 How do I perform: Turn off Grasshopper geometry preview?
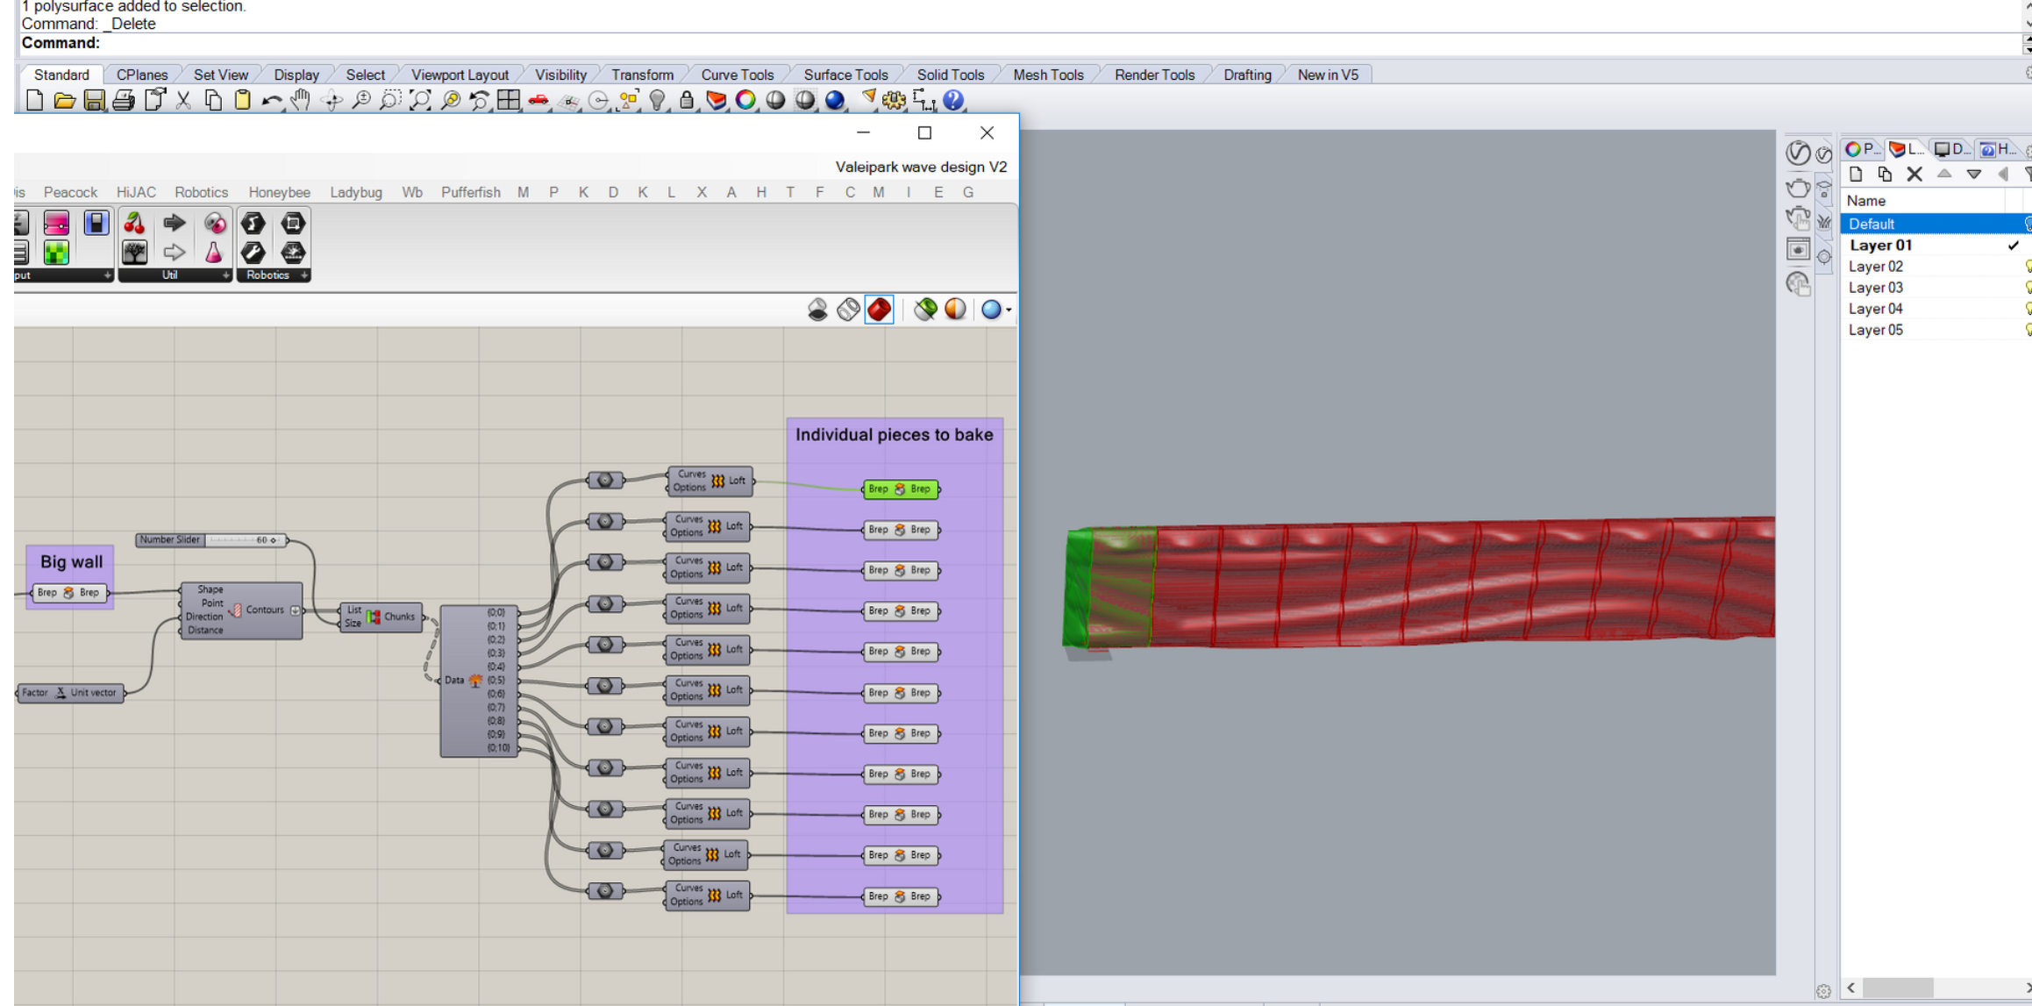pos(817,310)
